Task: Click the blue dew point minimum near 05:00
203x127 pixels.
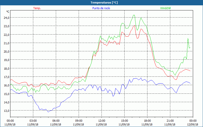Action: 48,112
